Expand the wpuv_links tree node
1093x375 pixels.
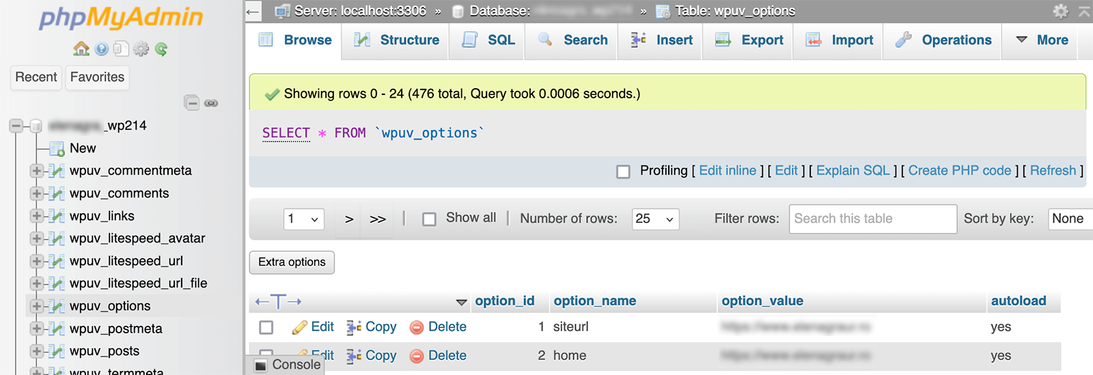coord(37,216)
